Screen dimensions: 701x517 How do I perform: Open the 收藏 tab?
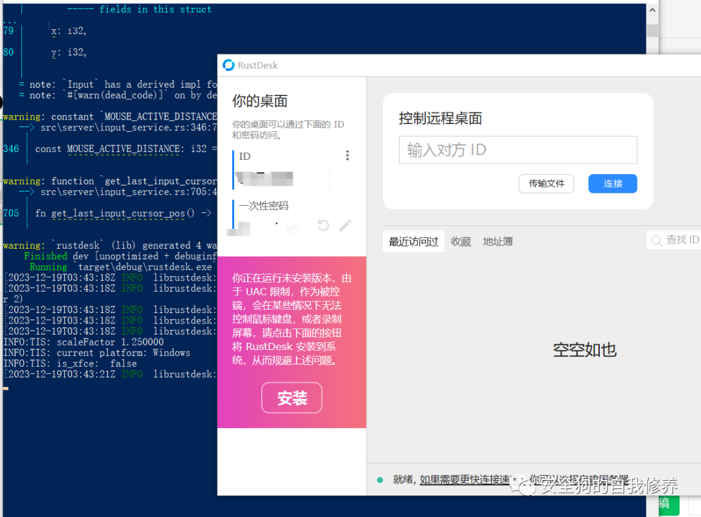(x=461, y=242)
